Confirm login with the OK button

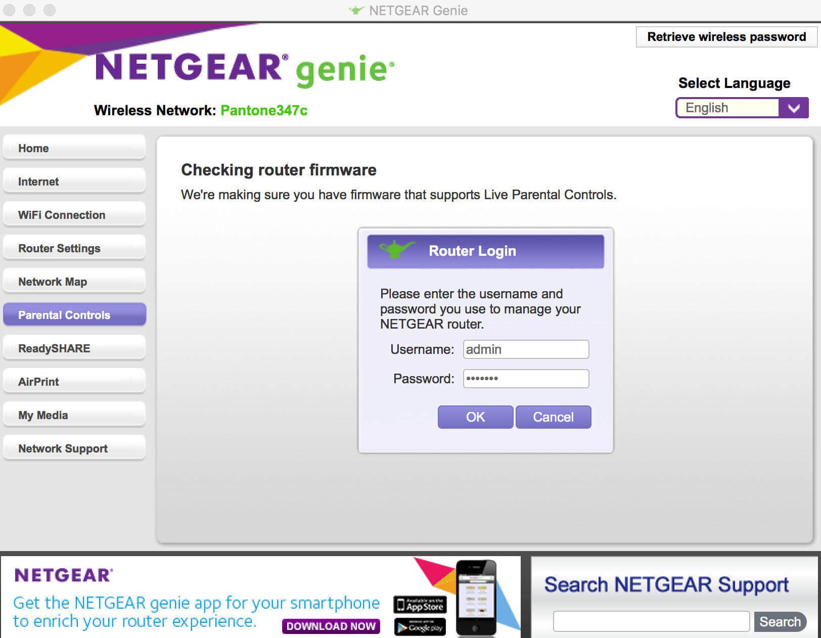pos(474,417)
